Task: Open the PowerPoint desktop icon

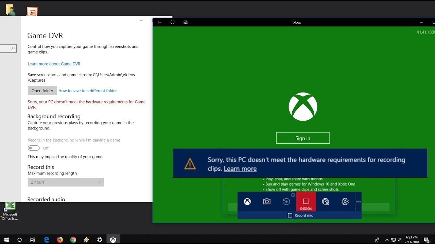Action: (x=32, y=12)
